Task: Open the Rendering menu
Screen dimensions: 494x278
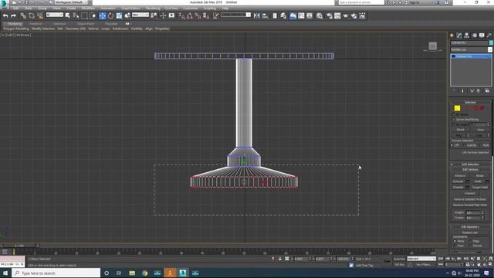Action: pos(153,8)
